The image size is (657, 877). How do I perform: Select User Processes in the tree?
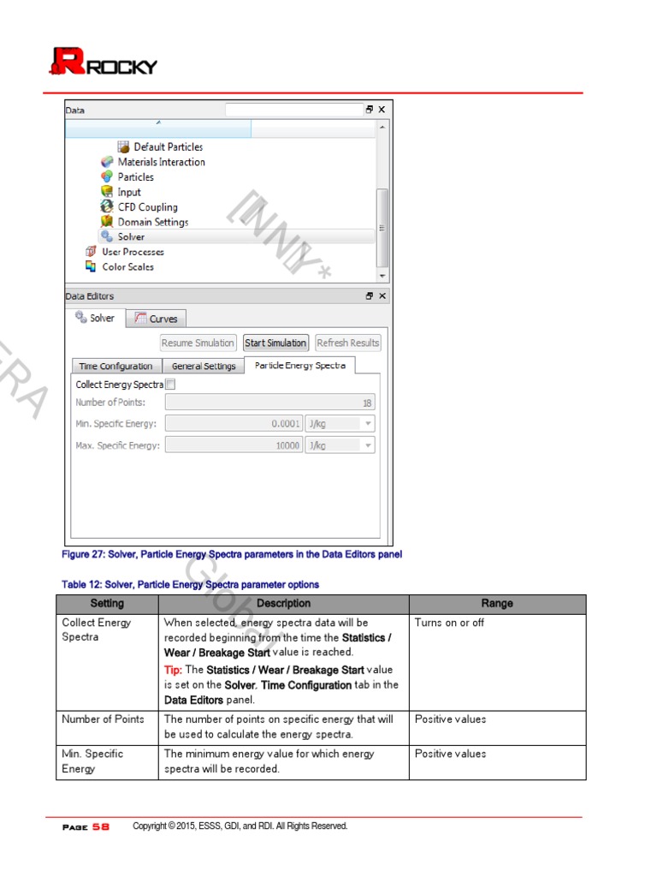click(x=133, y=252)
